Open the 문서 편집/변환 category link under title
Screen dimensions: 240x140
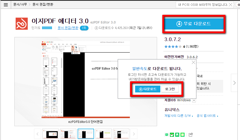[68, 28]
